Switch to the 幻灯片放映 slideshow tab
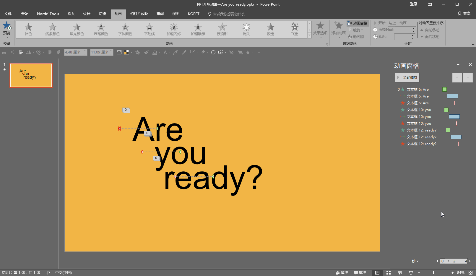The image size is (476, 276). (x=139, y=14)
